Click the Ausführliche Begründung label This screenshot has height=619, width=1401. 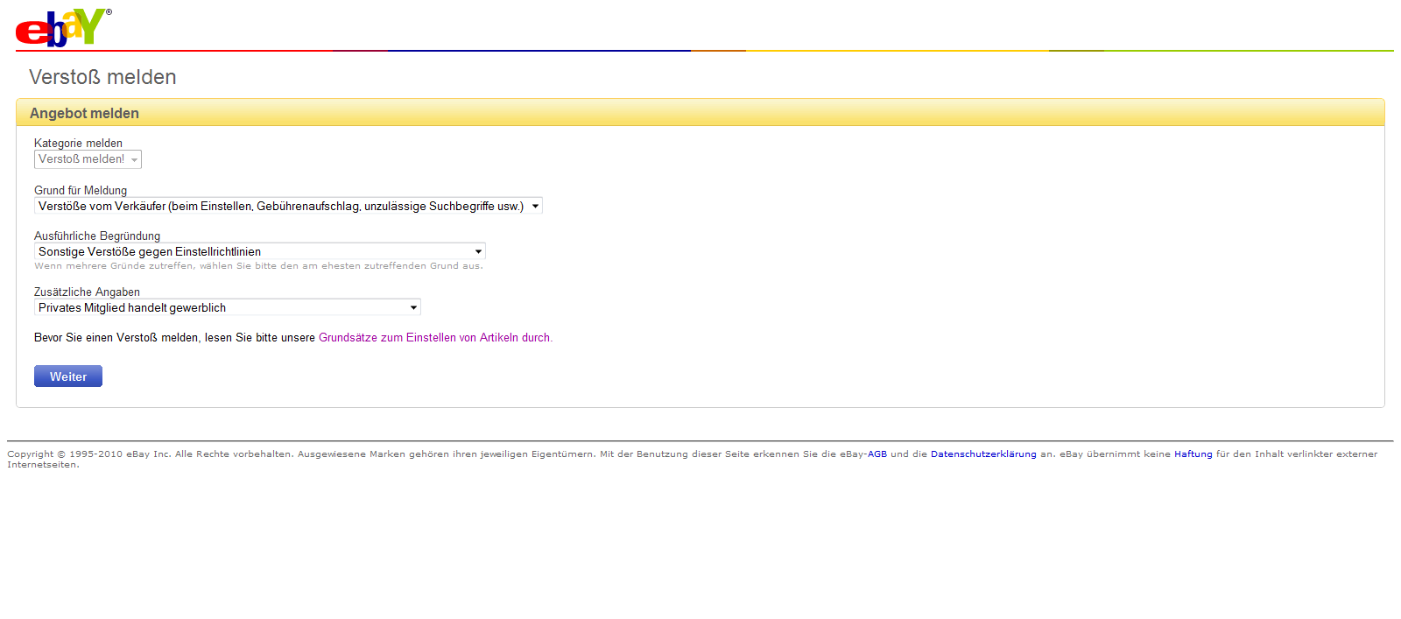[x=97, y=236]
